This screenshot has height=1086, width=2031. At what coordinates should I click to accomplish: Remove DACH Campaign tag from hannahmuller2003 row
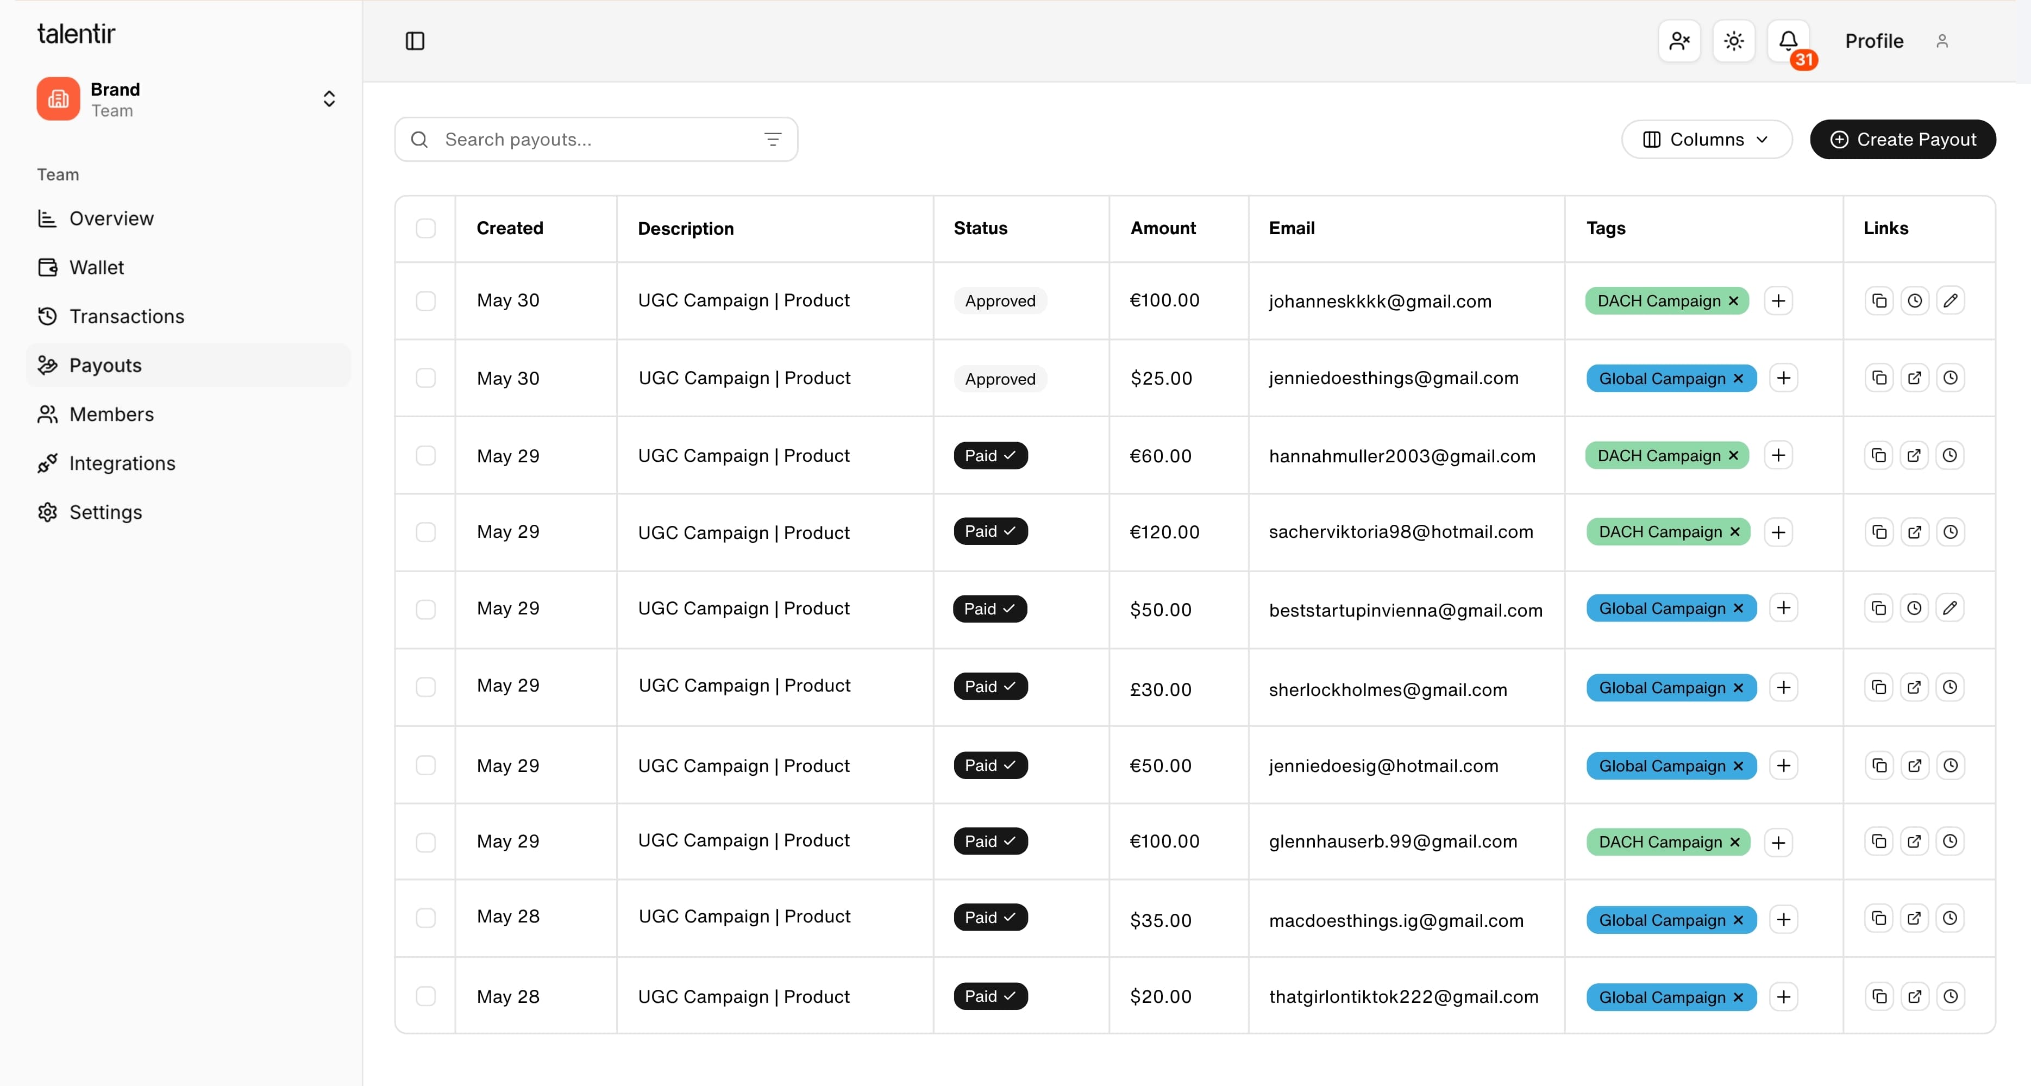coord(1734,455)
